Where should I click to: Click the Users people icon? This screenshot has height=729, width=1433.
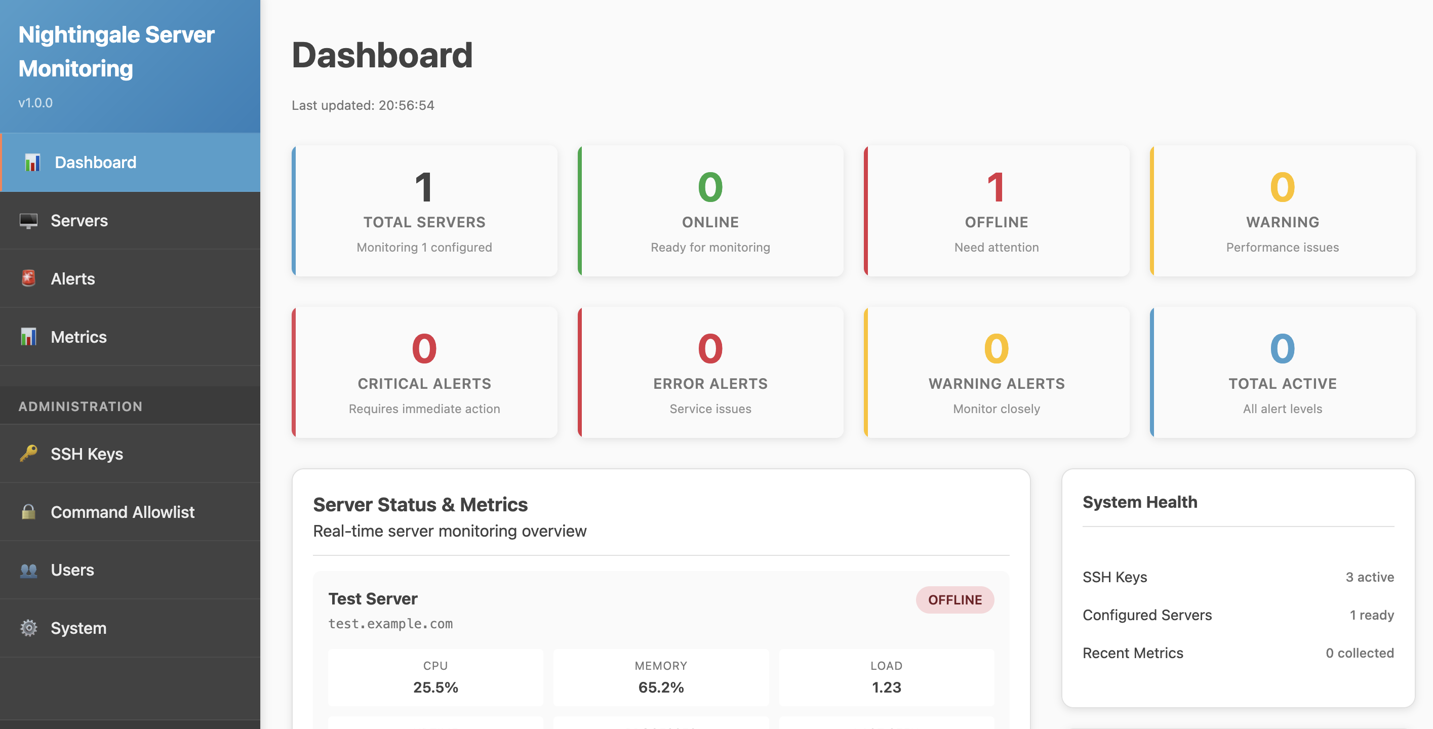(28, 570)
